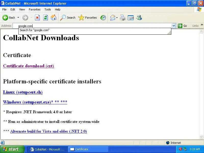Screen dimensions: 204x153
Task: Click the Windows (setupcert.exe) link
Action: click(35, 102)
